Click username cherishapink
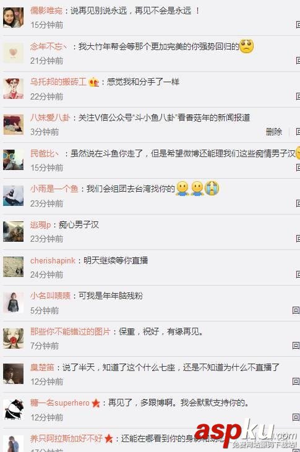The width and height of the screenshot is (300, 452). 53,260
